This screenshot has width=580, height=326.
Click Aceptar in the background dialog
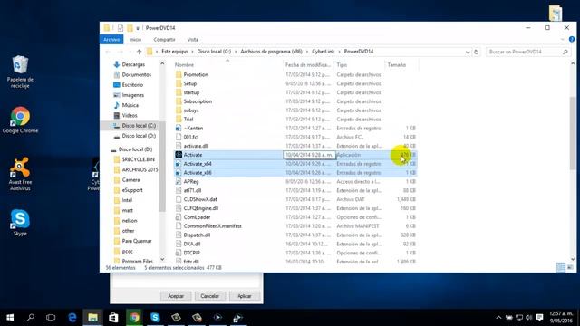[176, 296]
